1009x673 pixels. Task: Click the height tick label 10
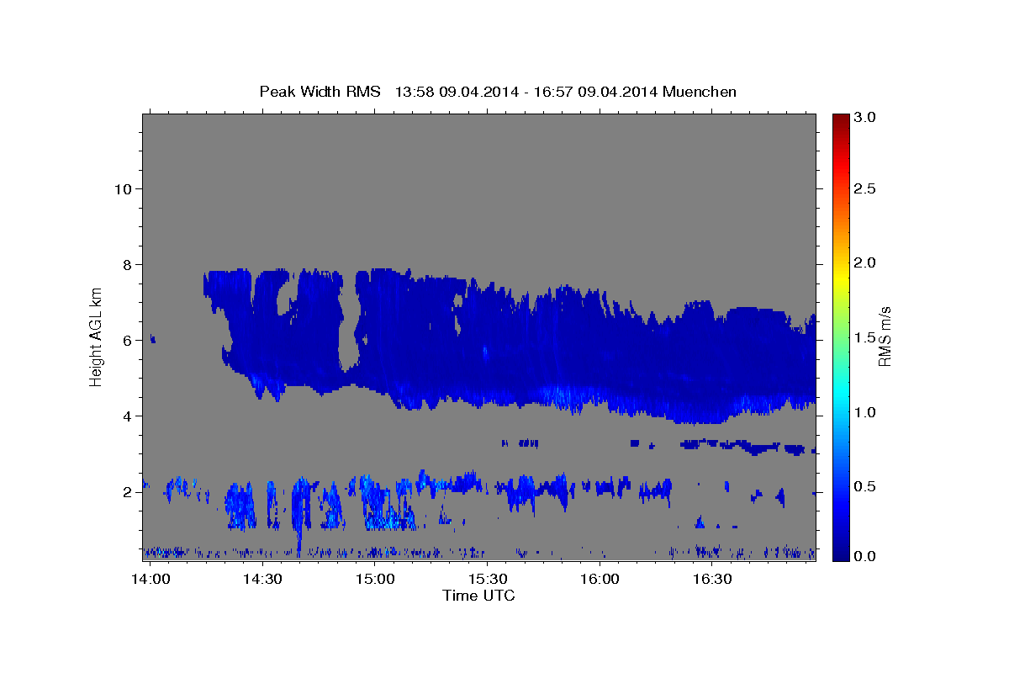(122, 188)
